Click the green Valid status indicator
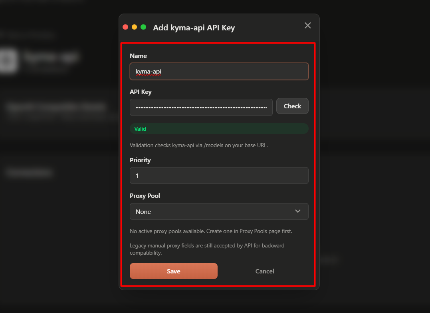430x313 pixels. [x=219, y=128]
